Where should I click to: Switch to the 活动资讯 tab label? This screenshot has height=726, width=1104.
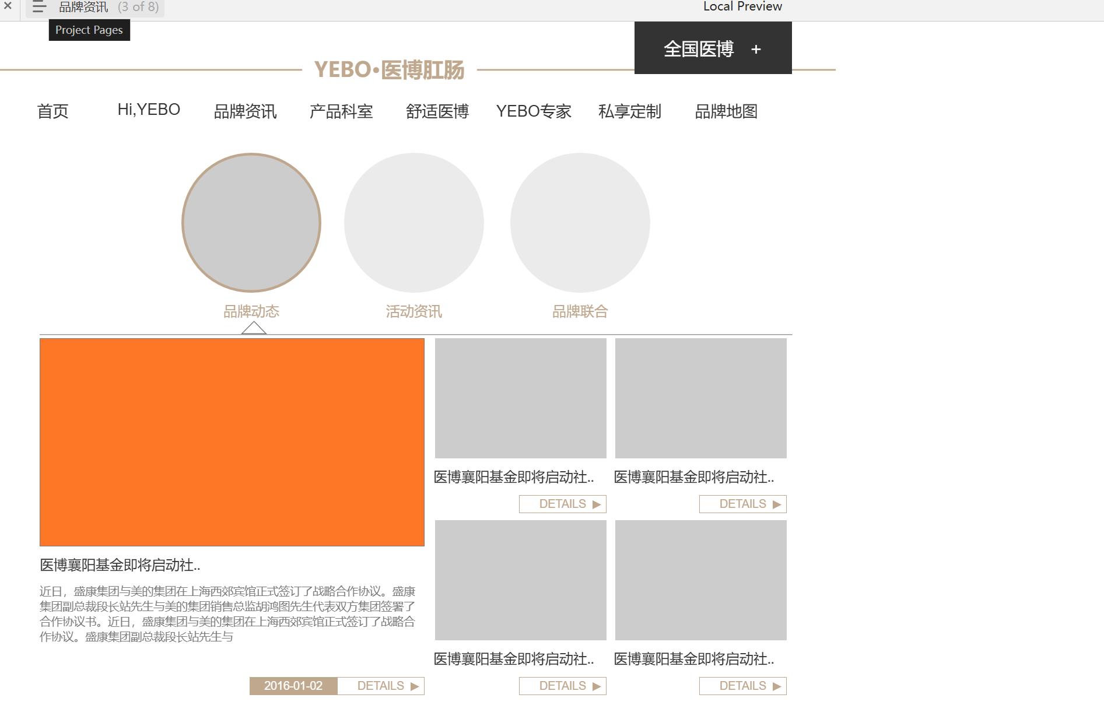(x=414, y=311)
